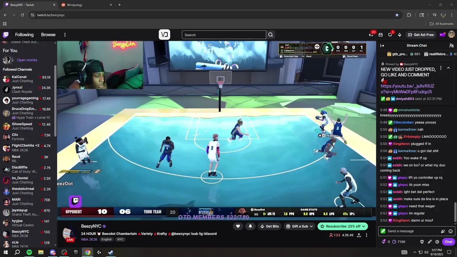Open the Browse page
The width and height of the screenshot is (457, 257).
click(x=48, y=35)
